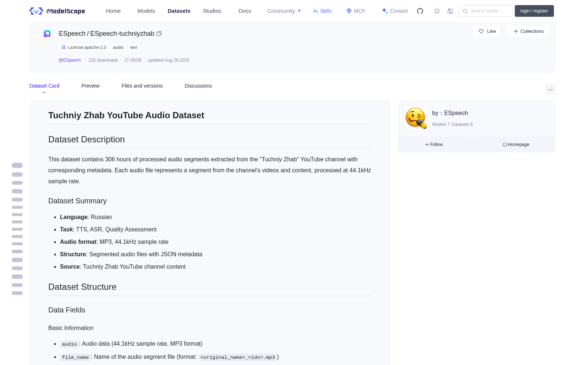
Task: Follow the ESpeech author
Action: click(434, 145)
